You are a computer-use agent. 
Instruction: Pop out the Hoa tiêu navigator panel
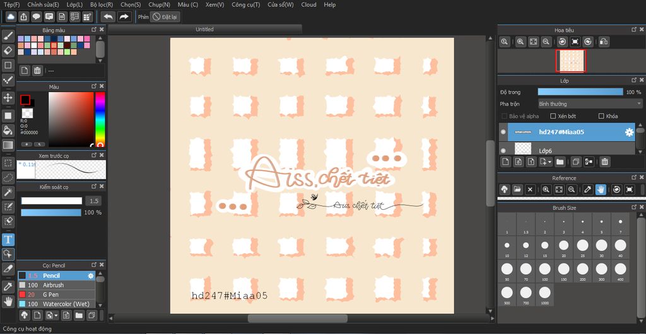(634, 30)
